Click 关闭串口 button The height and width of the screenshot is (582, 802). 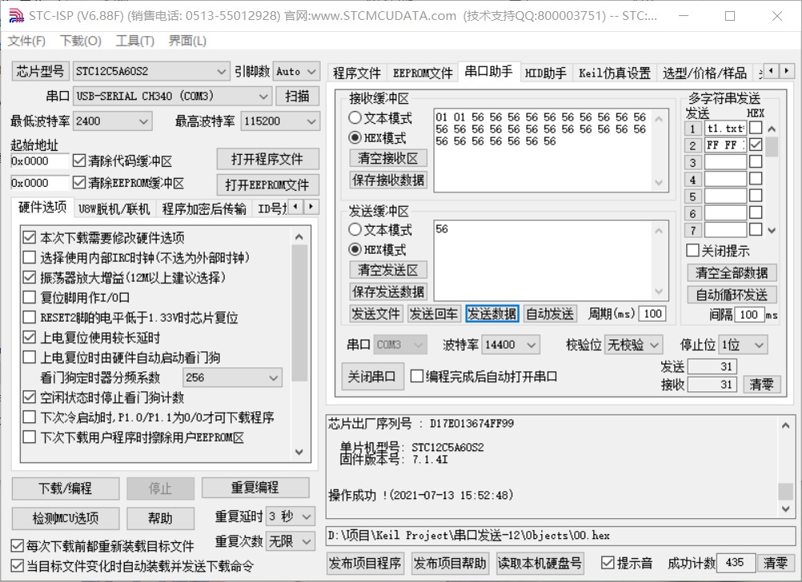pyautogui.click(x=372, y=377)
